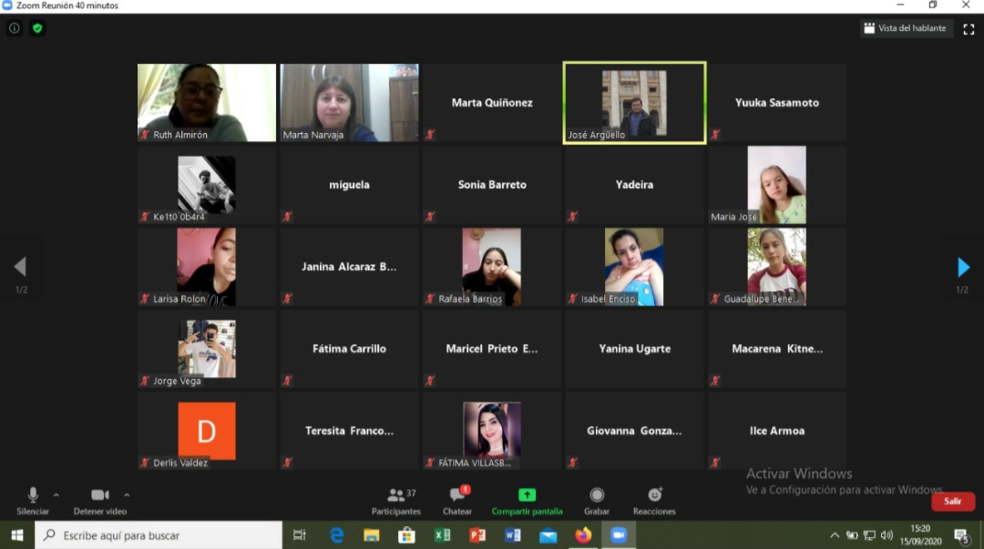984x549 pixels.
Task: Open Excel from taskbar
Action: [x=442, y=535]
